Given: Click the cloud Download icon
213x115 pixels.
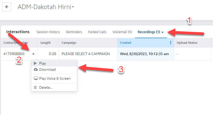Looking at the screenshot, I should pos(36,69).
